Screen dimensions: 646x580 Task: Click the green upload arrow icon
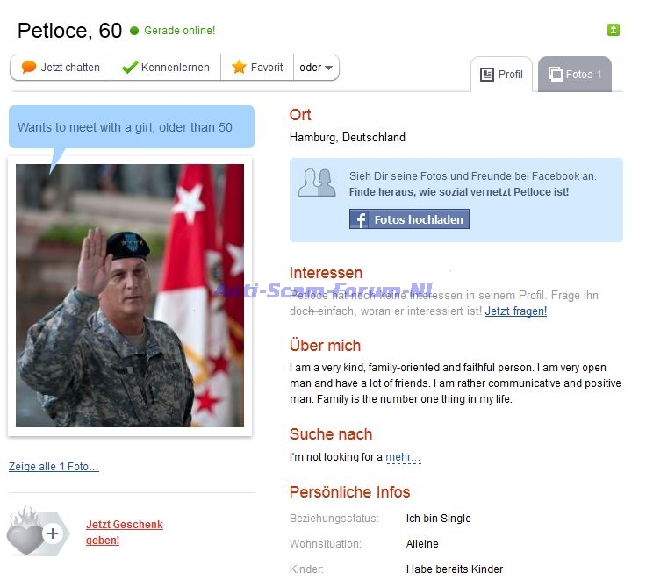coord(614,30)
